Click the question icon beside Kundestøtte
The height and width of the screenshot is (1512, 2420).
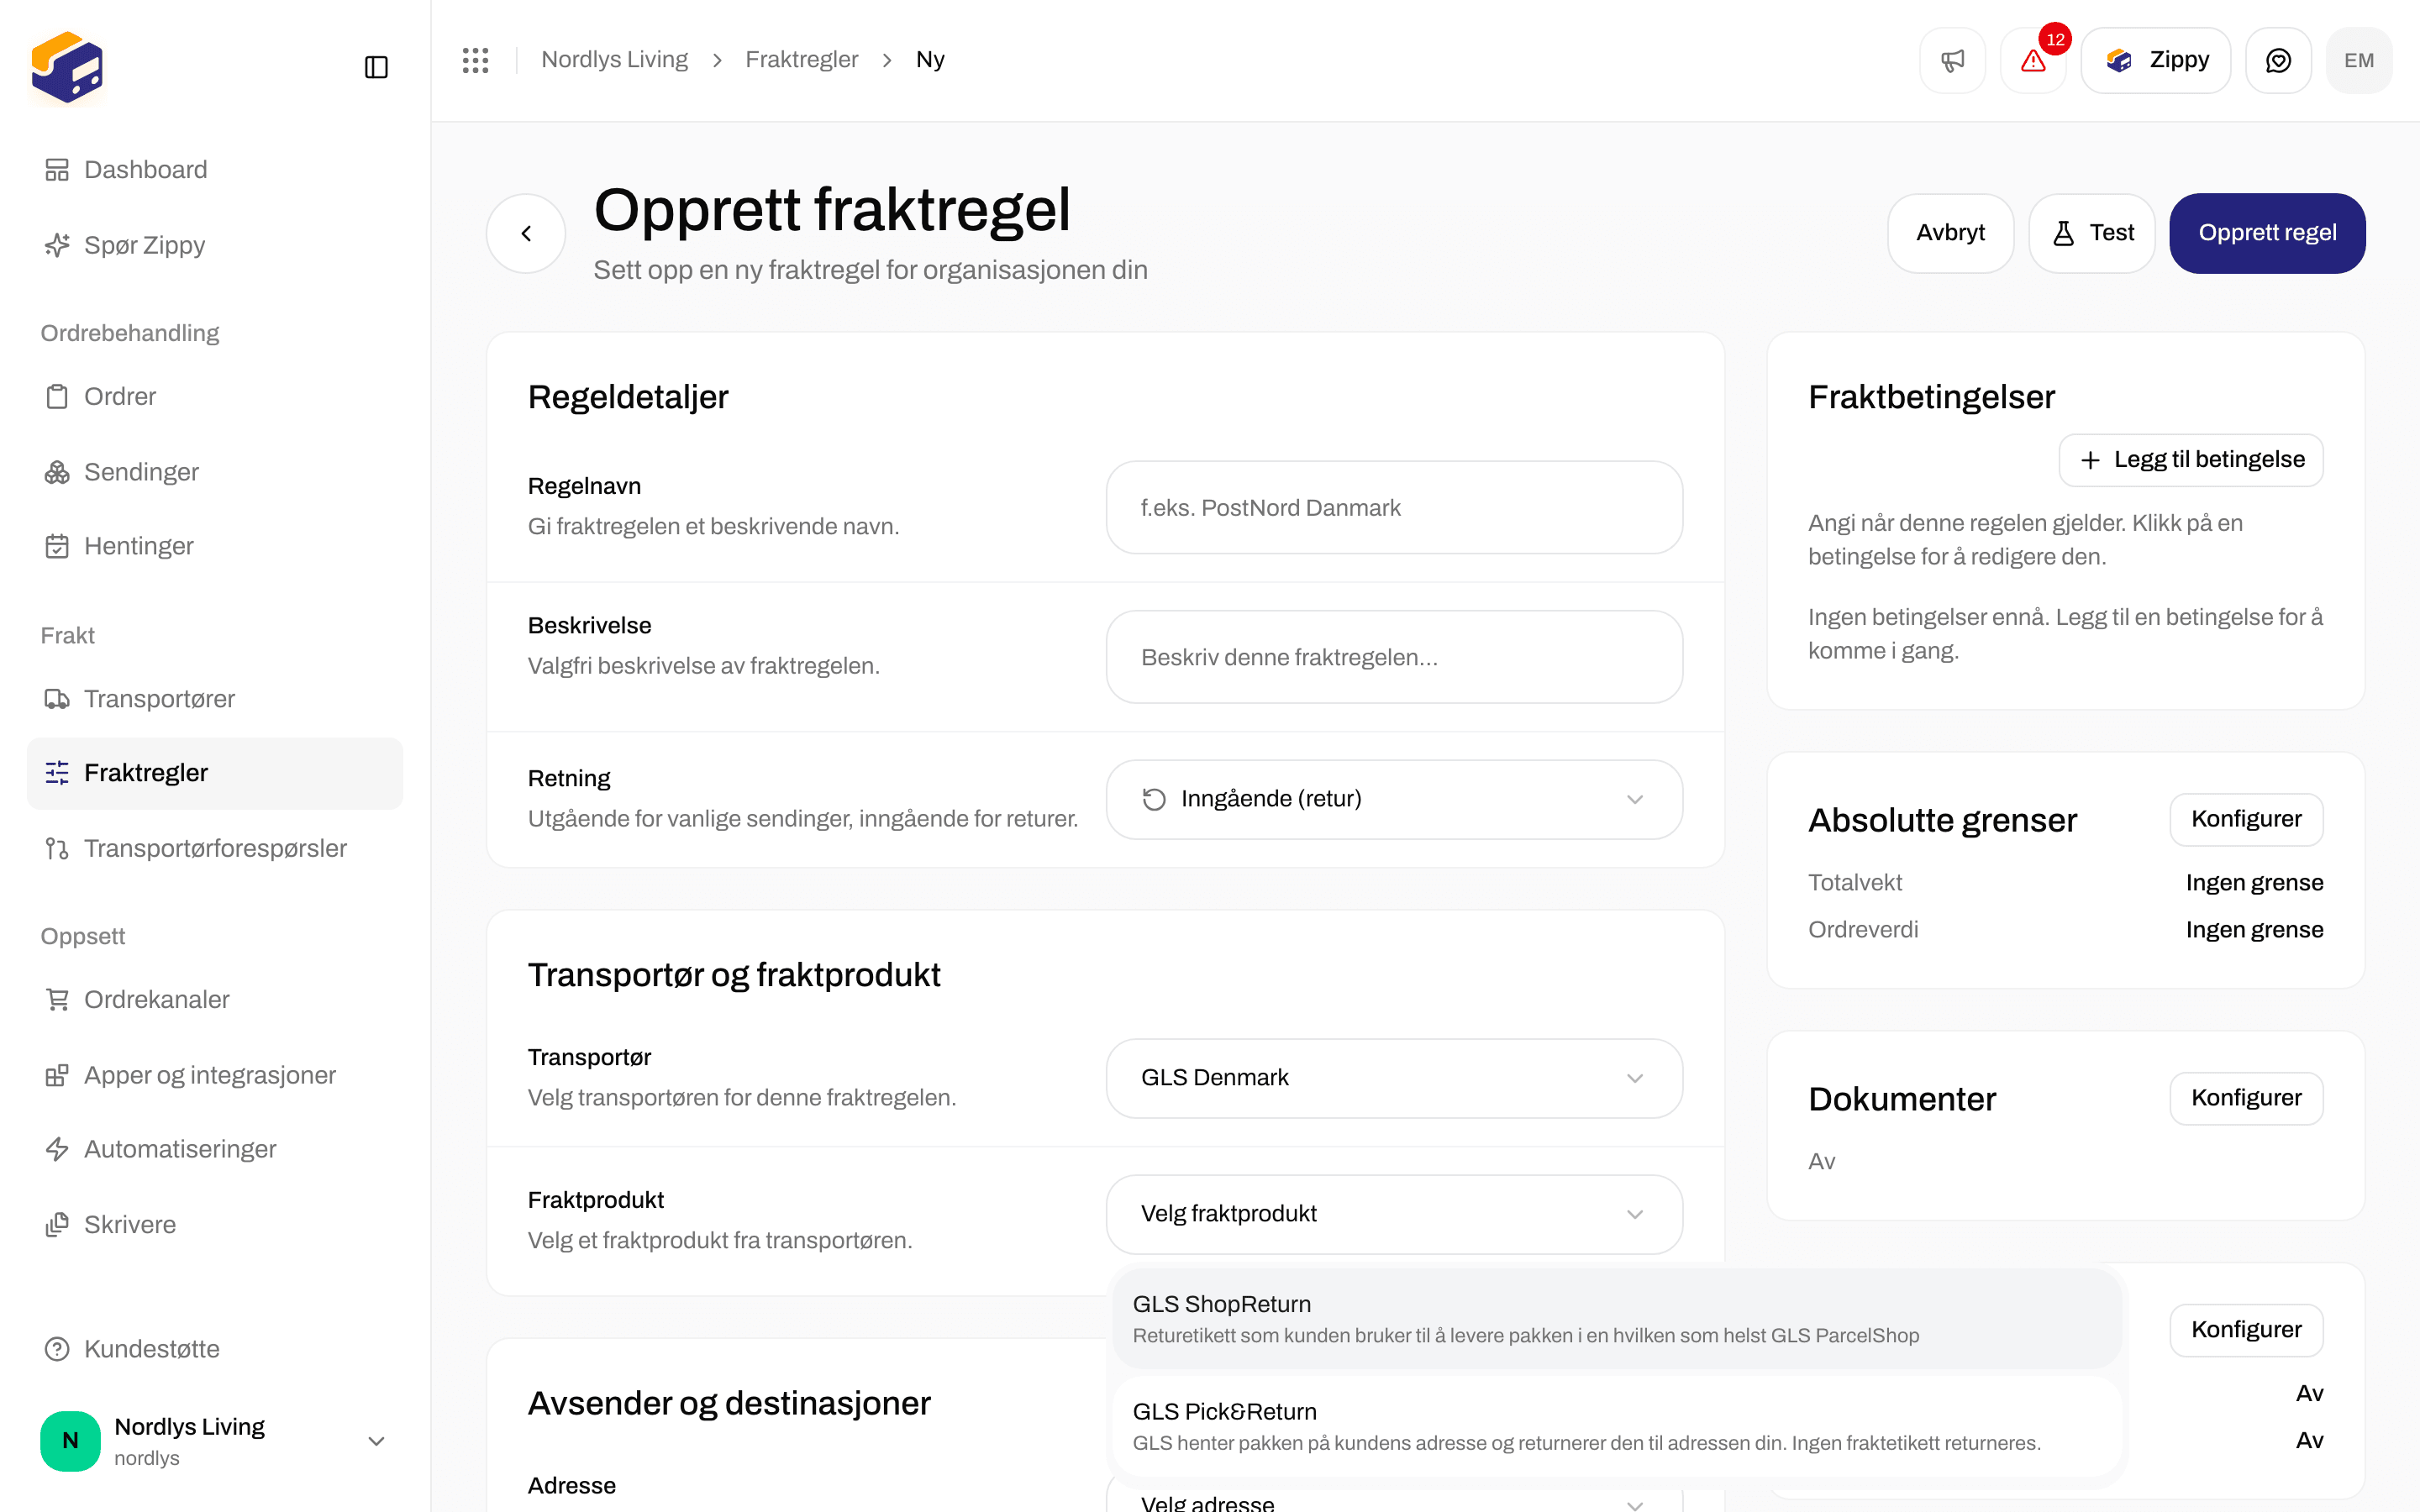(57, 1349)
